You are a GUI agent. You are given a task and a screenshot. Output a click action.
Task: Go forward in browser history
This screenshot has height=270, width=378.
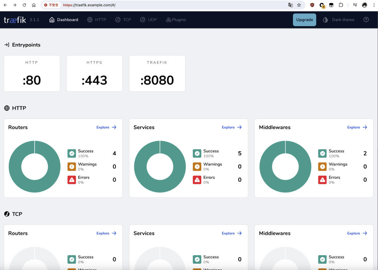point(15,5)
